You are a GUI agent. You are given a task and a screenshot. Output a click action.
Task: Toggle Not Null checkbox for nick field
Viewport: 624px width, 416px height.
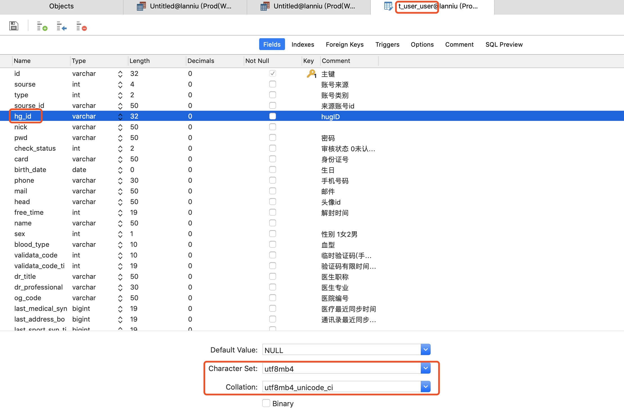pos(272,127)
